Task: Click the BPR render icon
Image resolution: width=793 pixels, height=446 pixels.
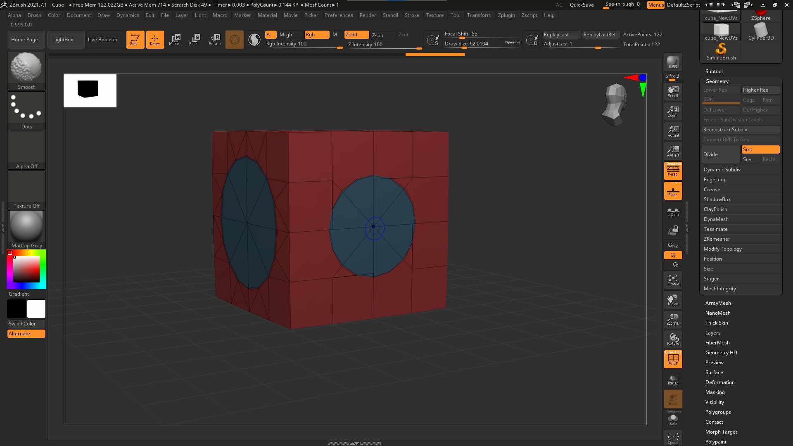Action: click(673, 62)
